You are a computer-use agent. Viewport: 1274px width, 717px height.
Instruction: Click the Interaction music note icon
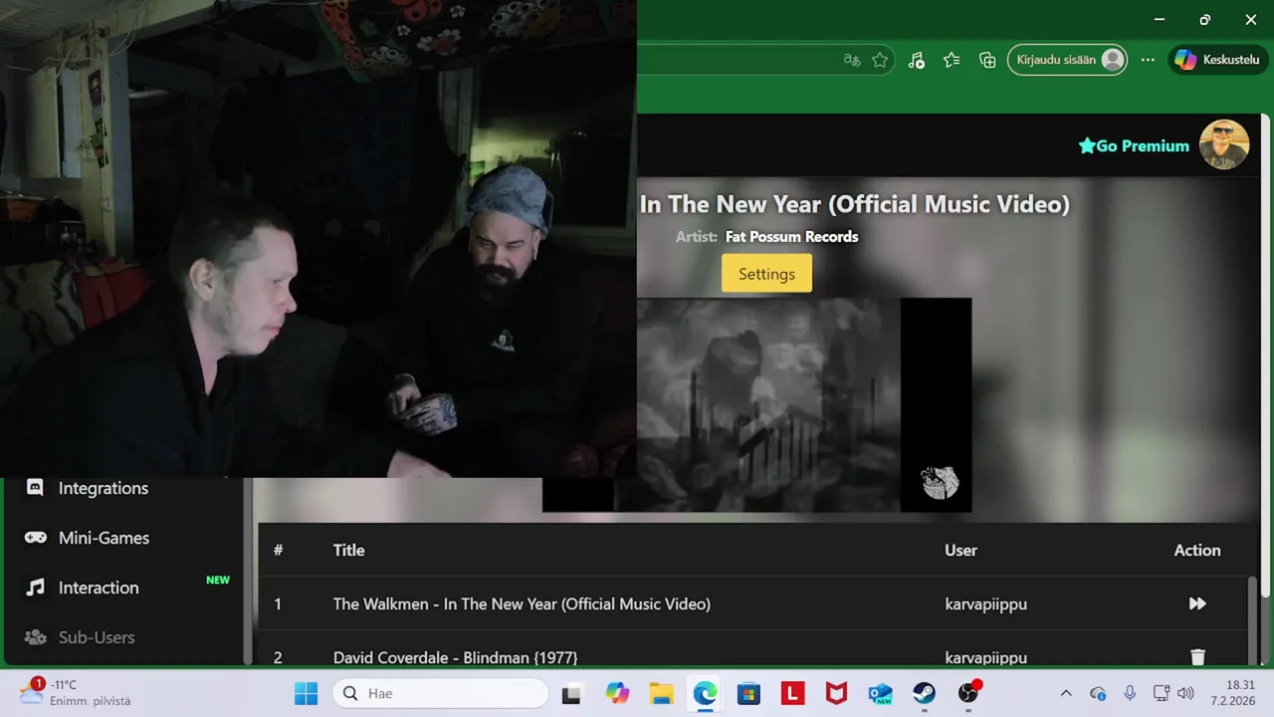(x=35, y=588)
